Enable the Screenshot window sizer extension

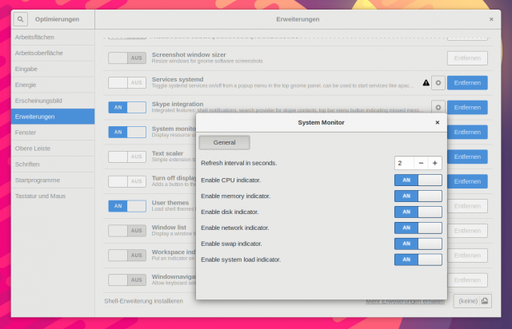pyautogui.click(x=127, y=58)
